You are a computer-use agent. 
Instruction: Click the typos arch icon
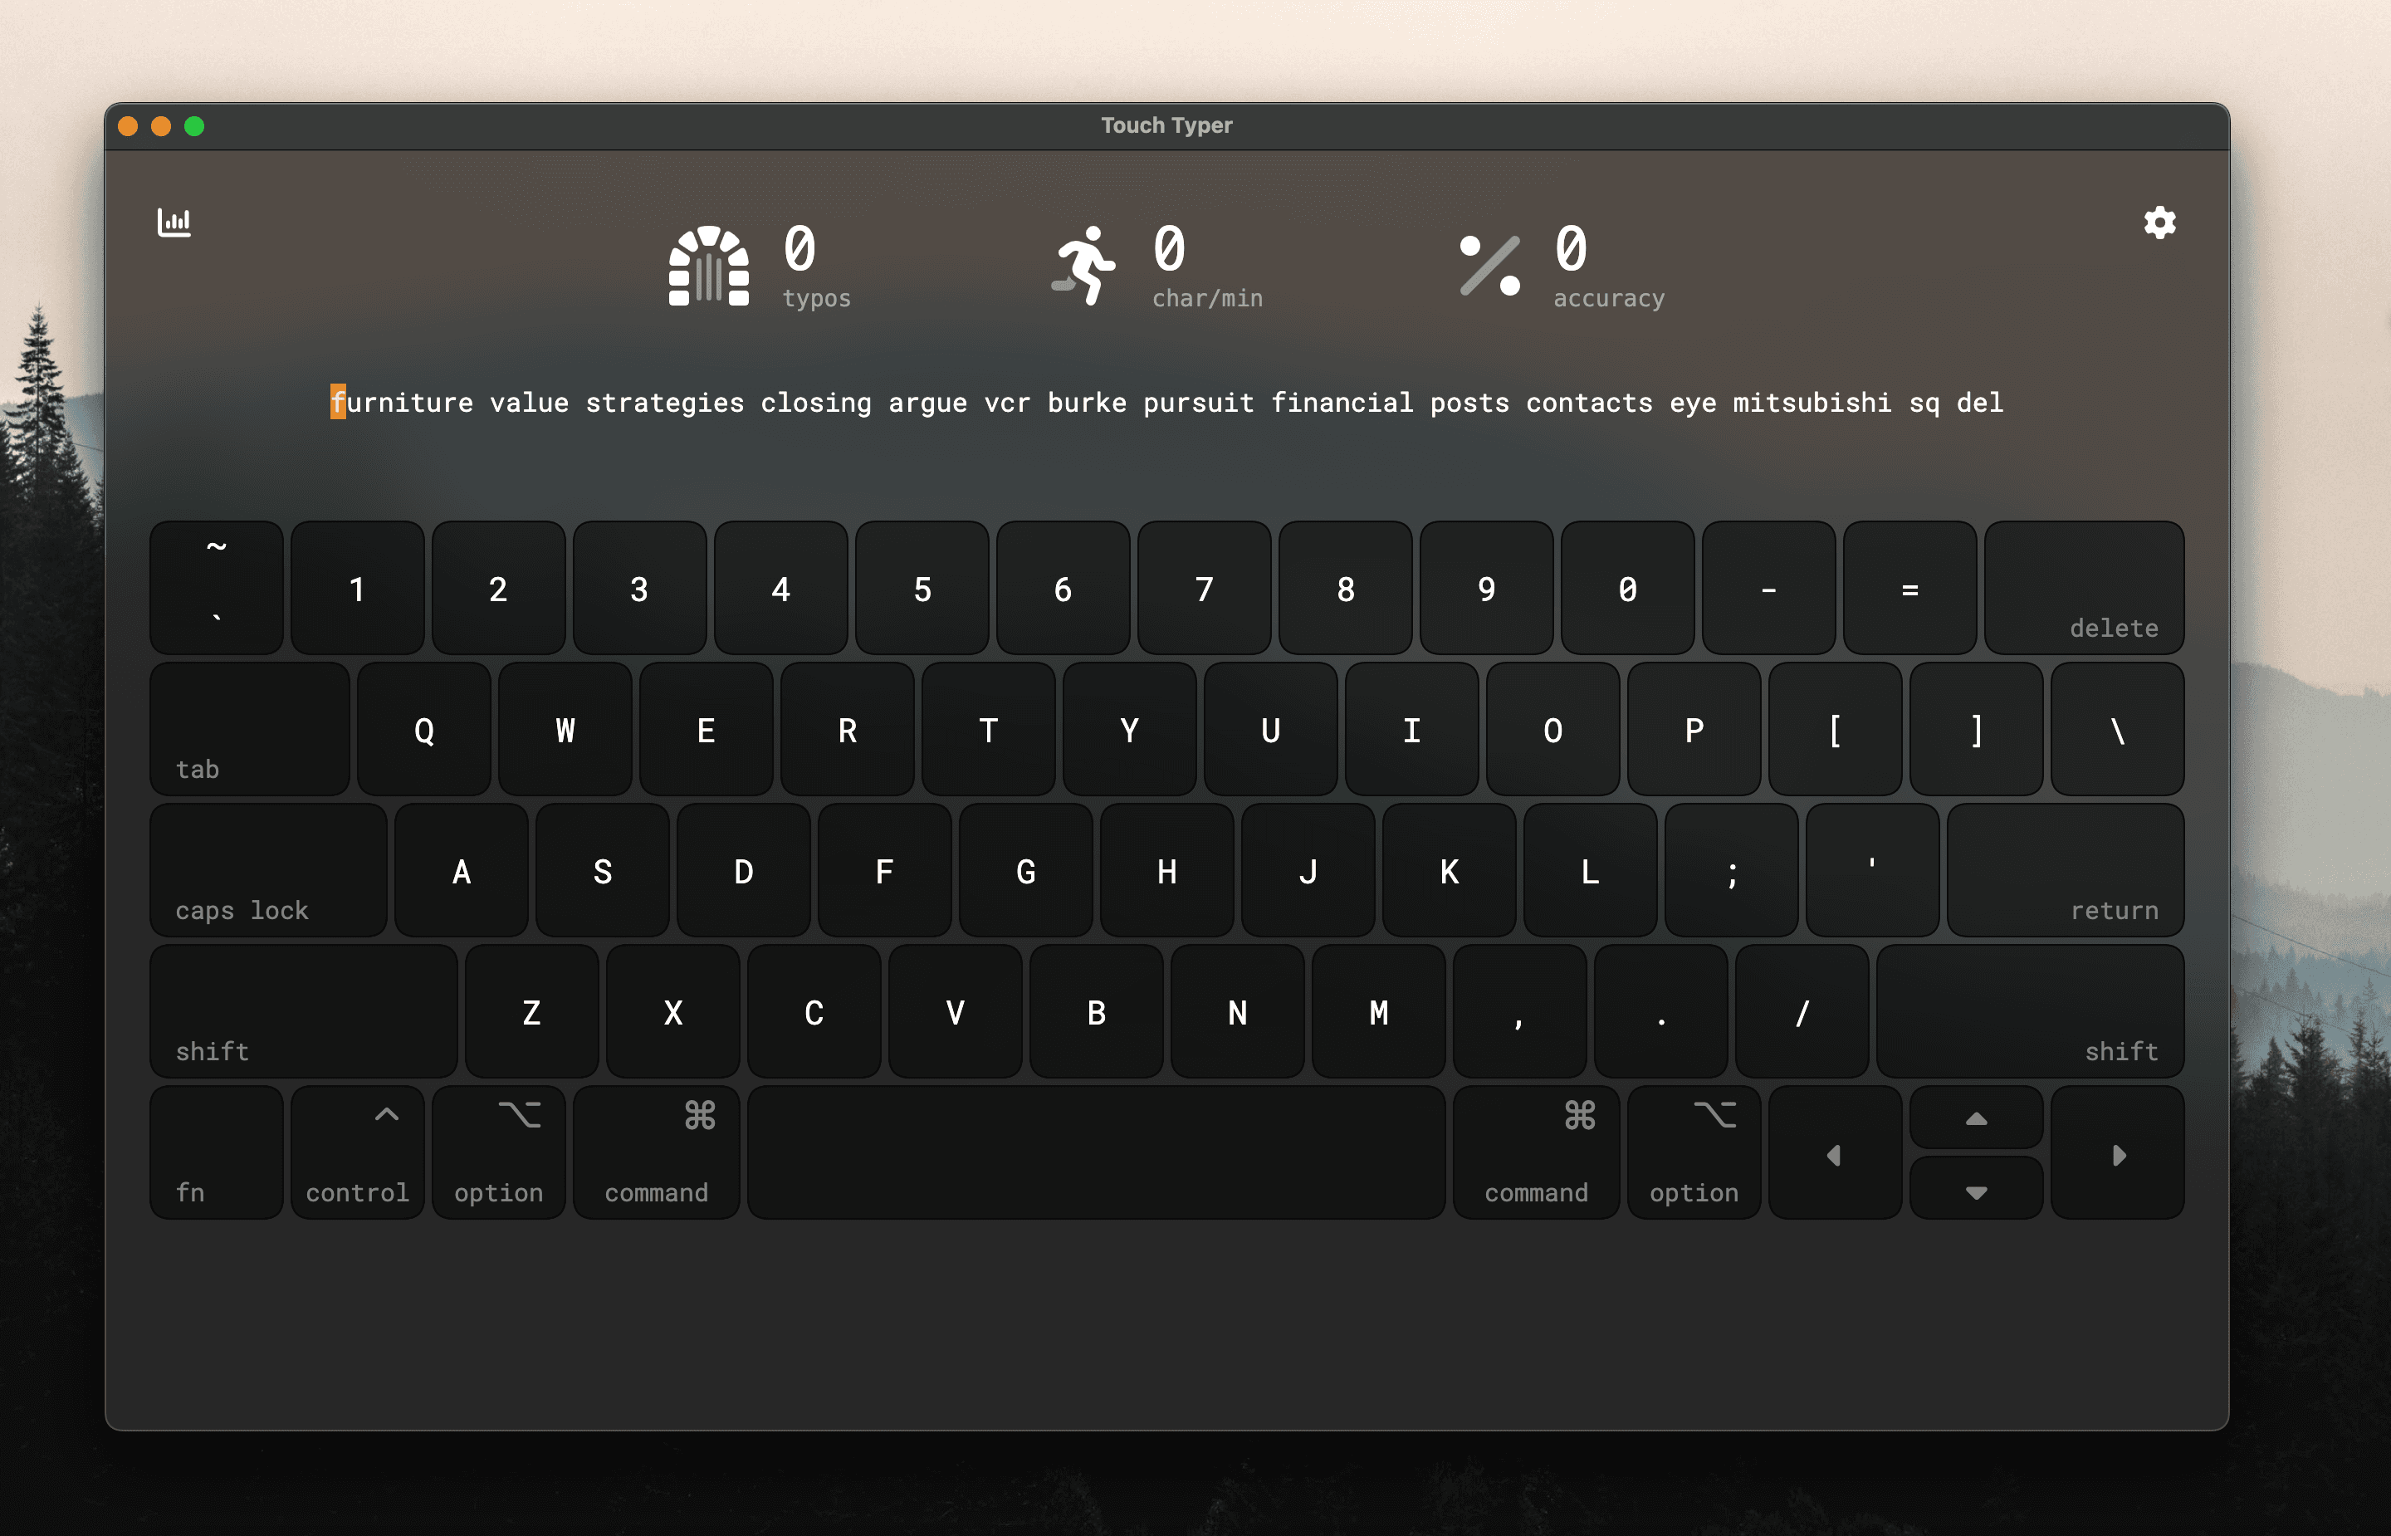pyautogui.click(x=709, y=266)
